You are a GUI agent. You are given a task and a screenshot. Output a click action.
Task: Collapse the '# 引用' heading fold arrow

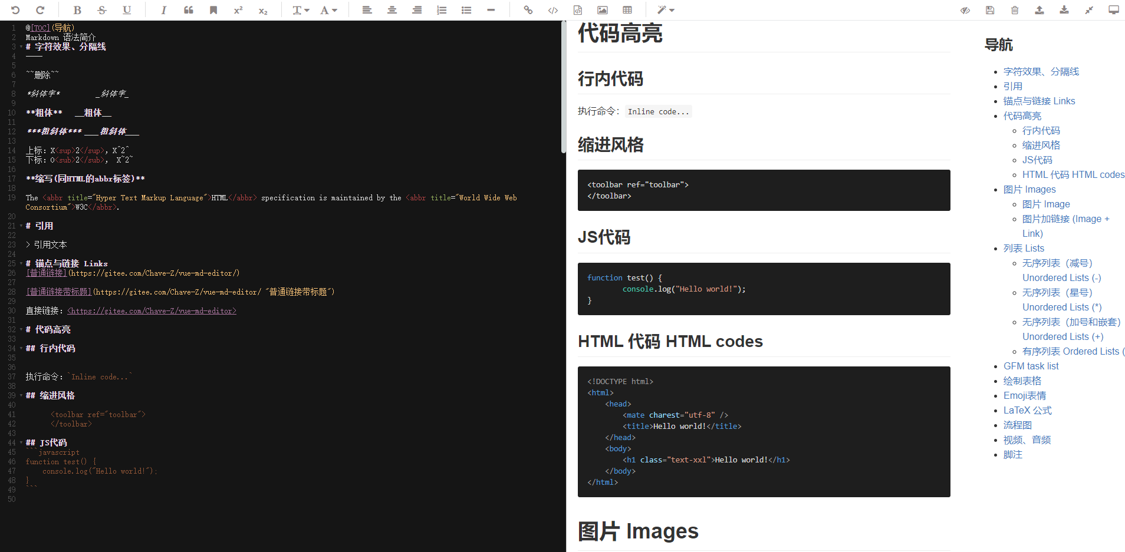click(21, 226)
